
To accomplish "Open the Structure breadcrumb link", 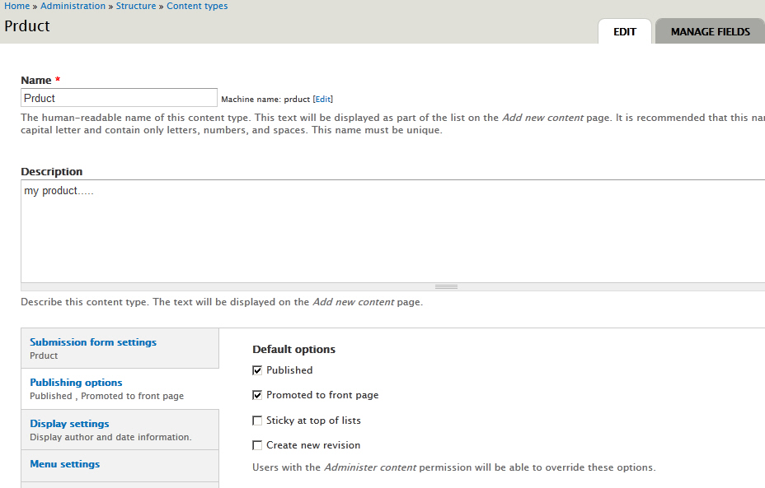I will click(x=135, y=6).
